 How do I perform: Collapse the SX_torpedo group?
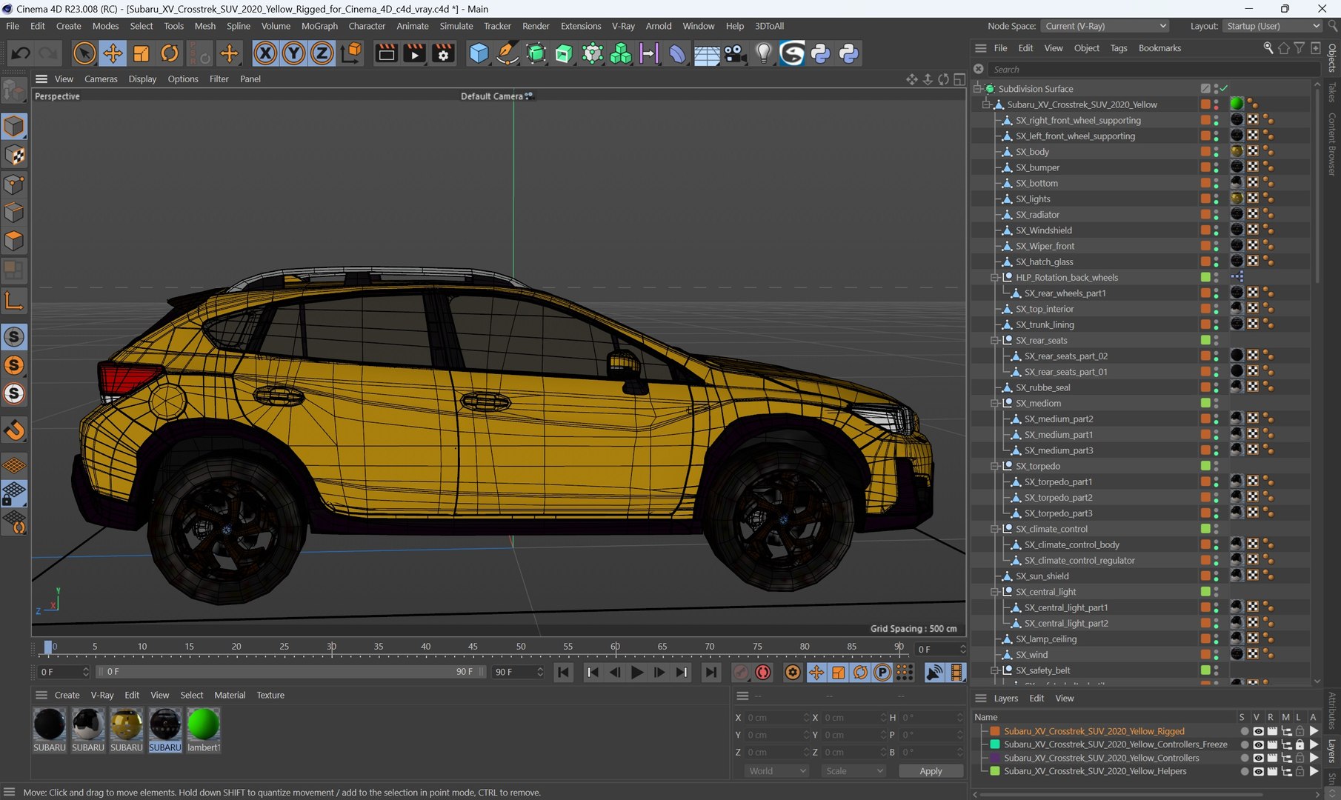click(995, 467)
